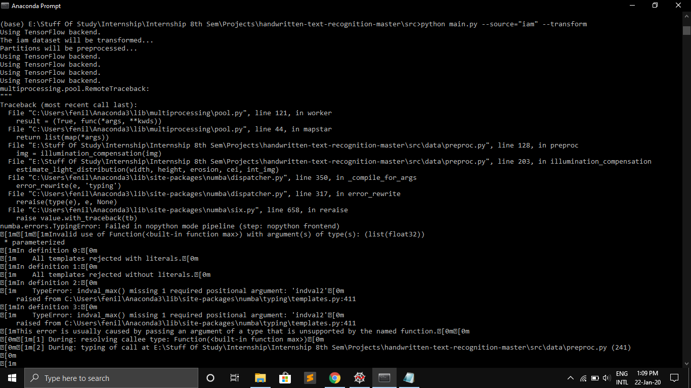This screenshot has width=691, height=388.
Task: Open Sublime Text via its taskbar icon
Action: coord(310,377)
